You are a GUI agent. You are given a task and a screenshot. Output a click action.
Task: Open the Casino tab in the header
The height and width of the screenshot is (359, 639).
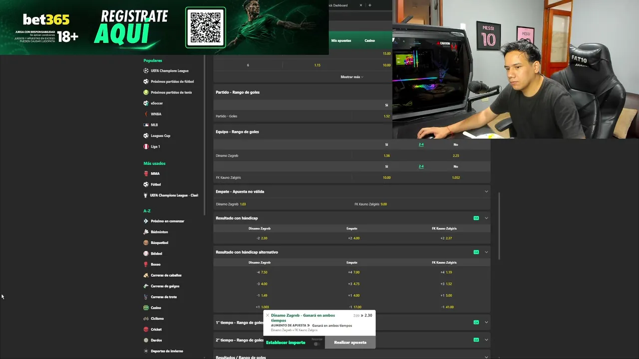click(369, 40)
